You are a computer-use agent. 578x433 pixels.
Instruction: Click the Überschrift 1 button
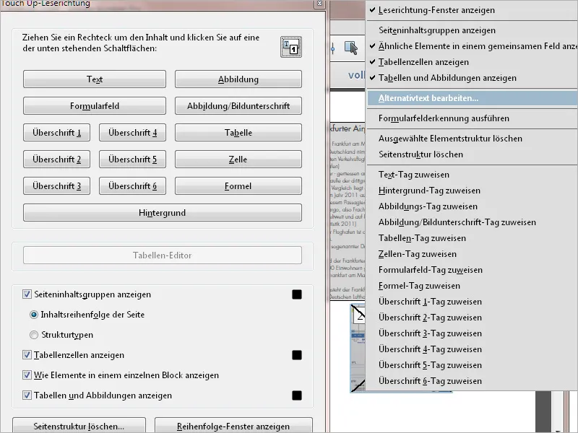pyautogui.click(x=56, y=133)
